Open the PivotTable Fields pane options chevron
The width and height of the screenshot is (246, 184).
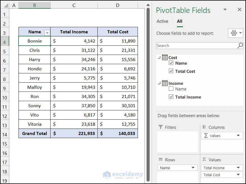[225, 10]
